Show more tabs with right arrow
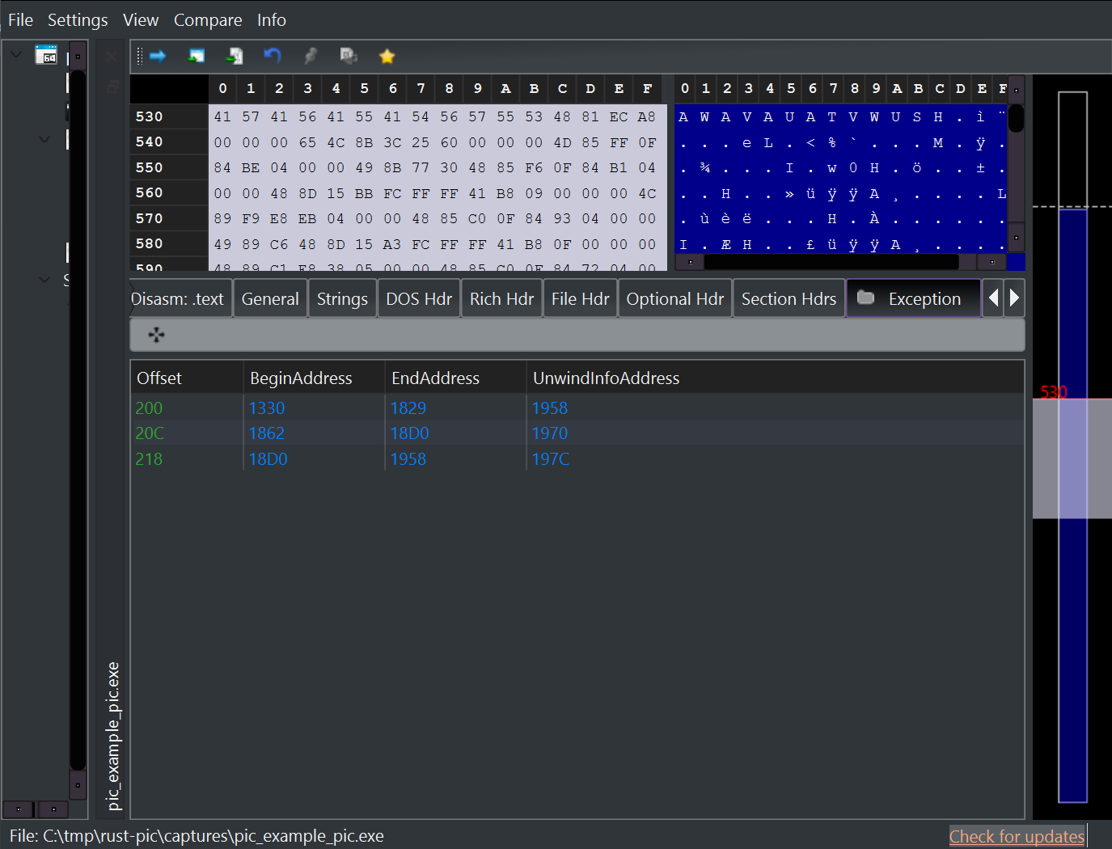This screenshot has width=1112, height=849. [x=1014, y=298]
